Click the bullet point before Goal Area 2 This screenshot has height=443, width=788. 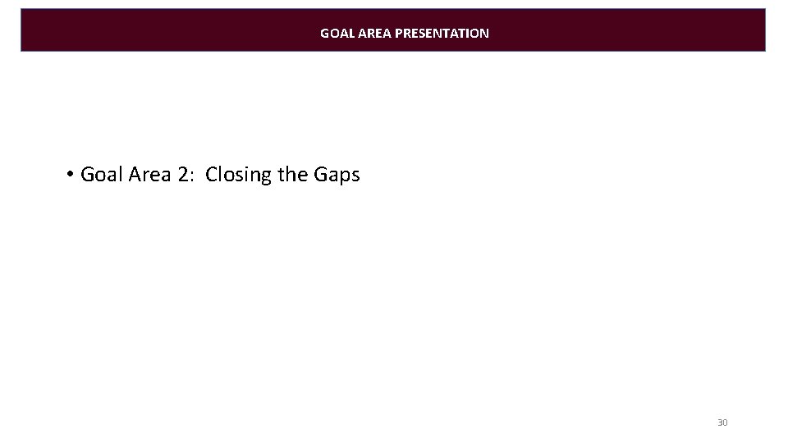(71, 175)
